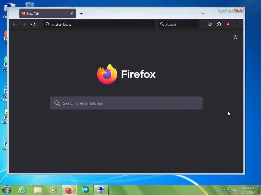Click the Back navigation arrow
This screenshot has width=261, height=195.
tap(15, 24)
